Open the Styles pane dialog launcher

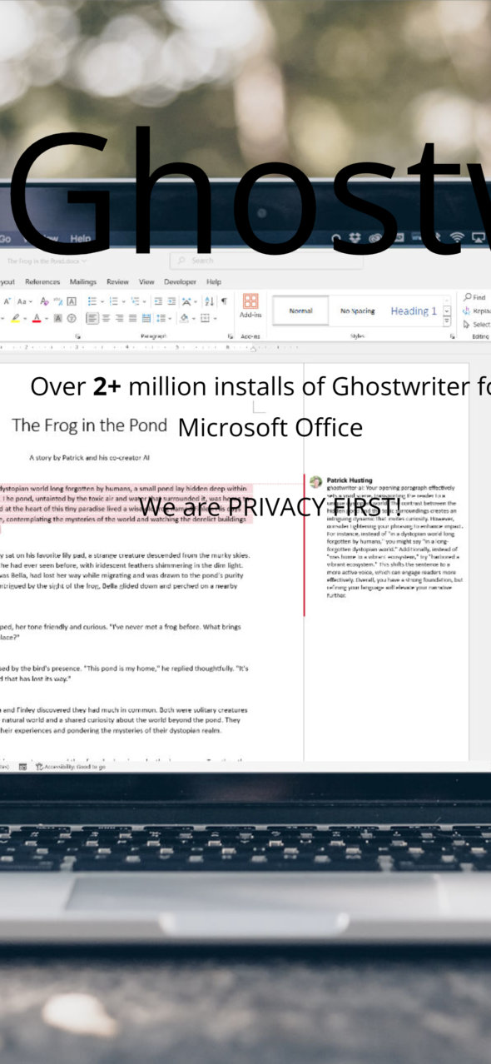[452, 336]
